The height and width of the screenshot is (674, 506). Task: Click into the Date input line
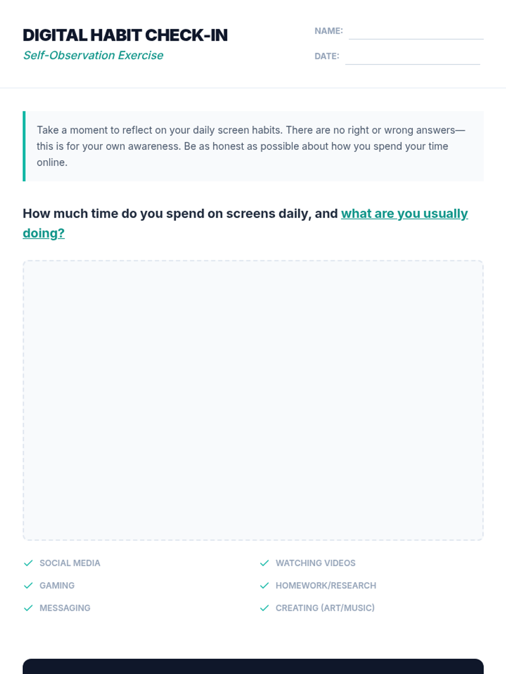click(412, 57)
